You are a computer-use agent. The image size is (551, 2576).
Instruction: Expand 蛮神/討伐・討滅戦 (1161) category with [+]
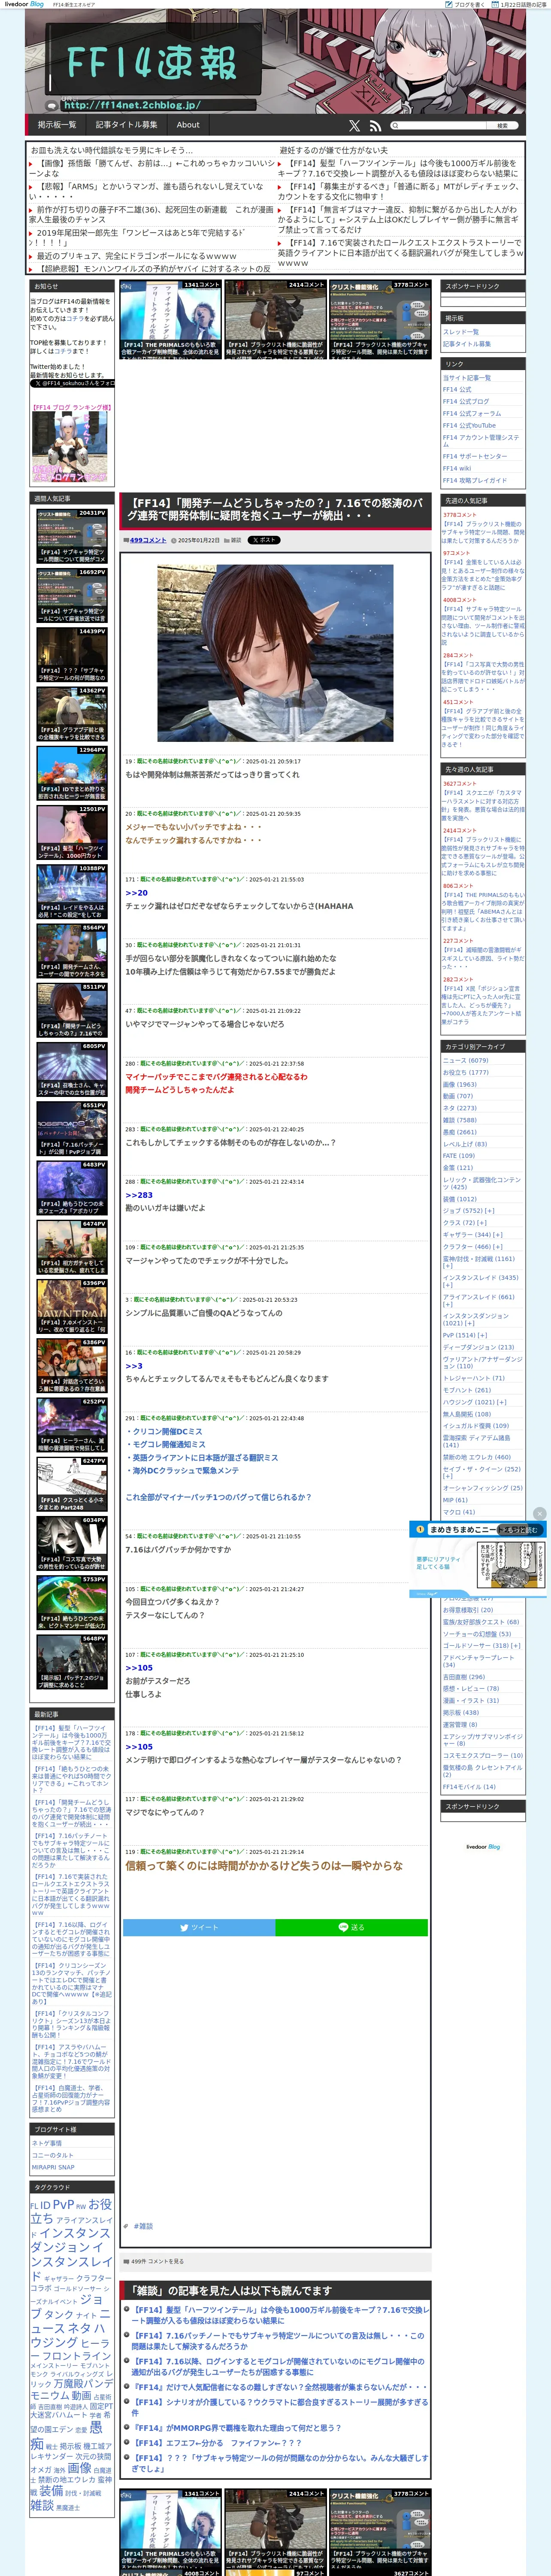point(448,1267)
